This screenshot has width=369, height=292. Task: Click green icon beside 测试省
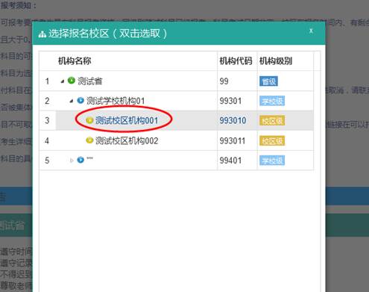72,81
